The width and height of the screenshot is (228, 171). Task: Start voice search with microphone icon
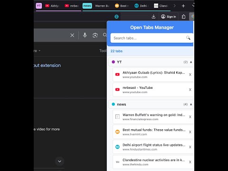coord(85,35)
